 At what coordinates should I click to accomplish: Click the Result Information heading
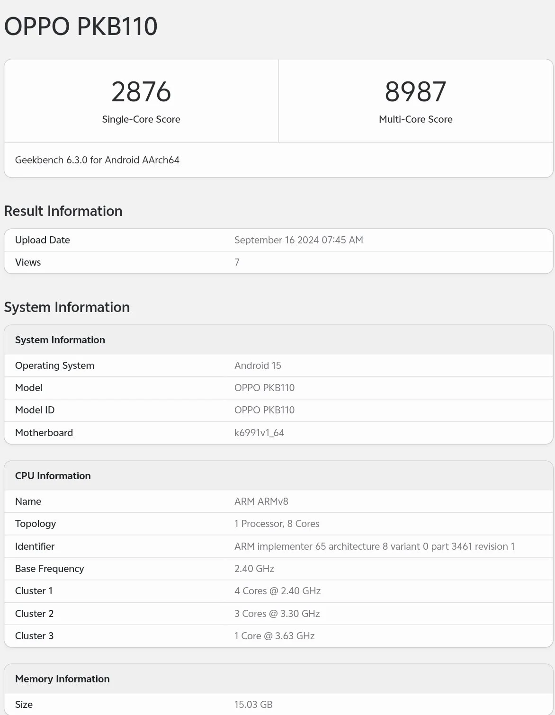[63, 211]
